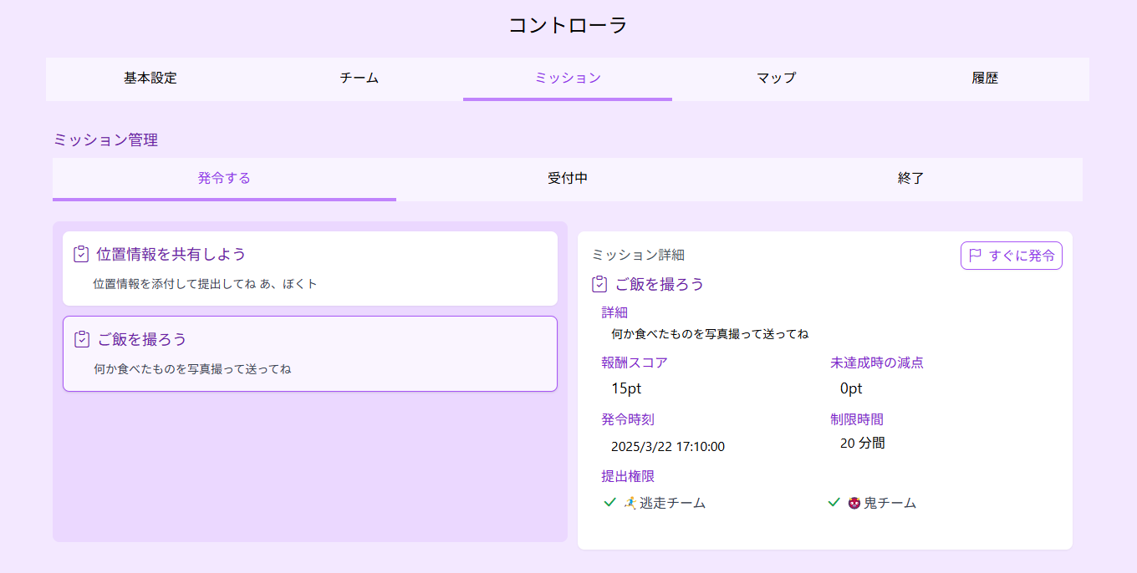This screenshot has height=573, width=1137.
Task: Click the 詳細 label in details panel
Action: coord(614,312)
